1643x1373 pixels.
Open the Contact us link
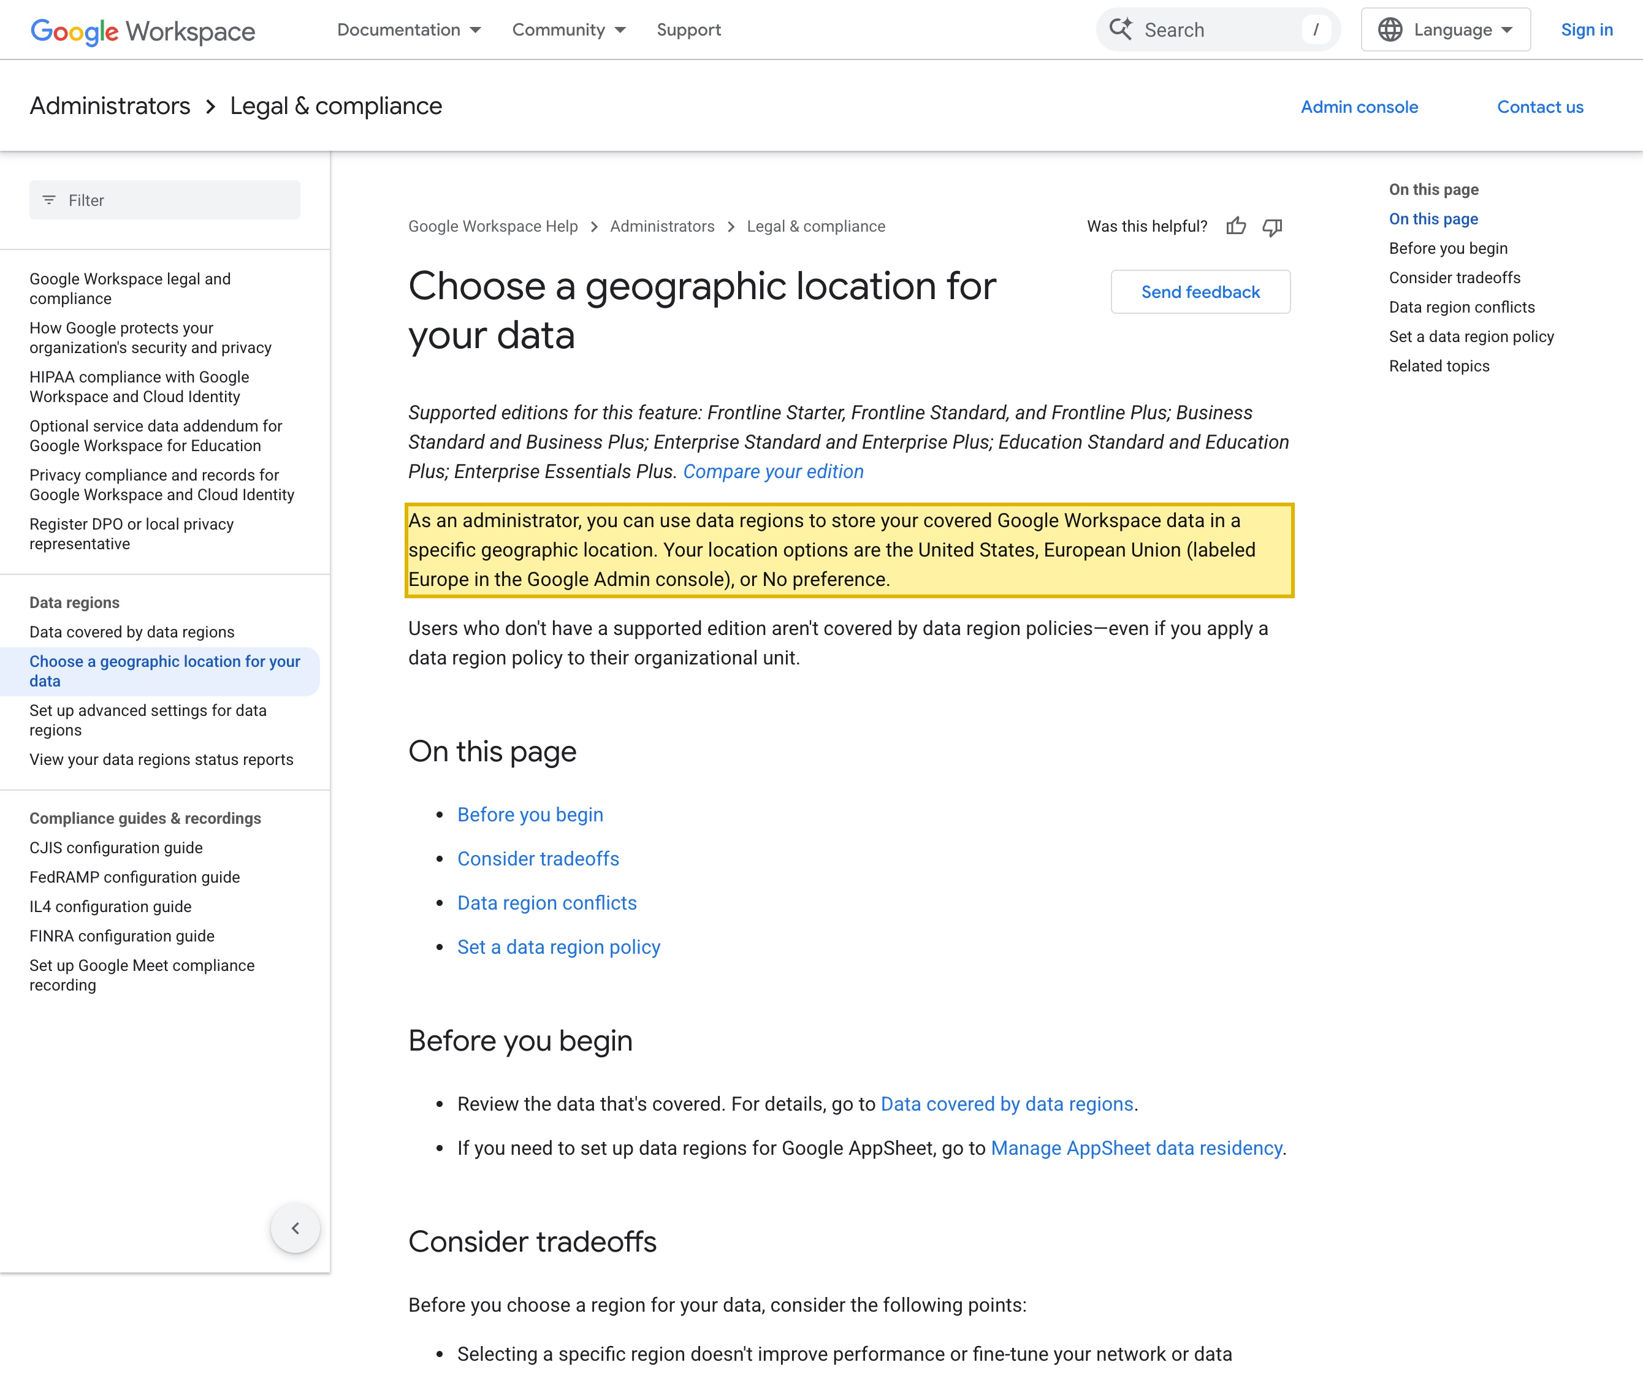pyautogui.click(x=1540, y=107)
